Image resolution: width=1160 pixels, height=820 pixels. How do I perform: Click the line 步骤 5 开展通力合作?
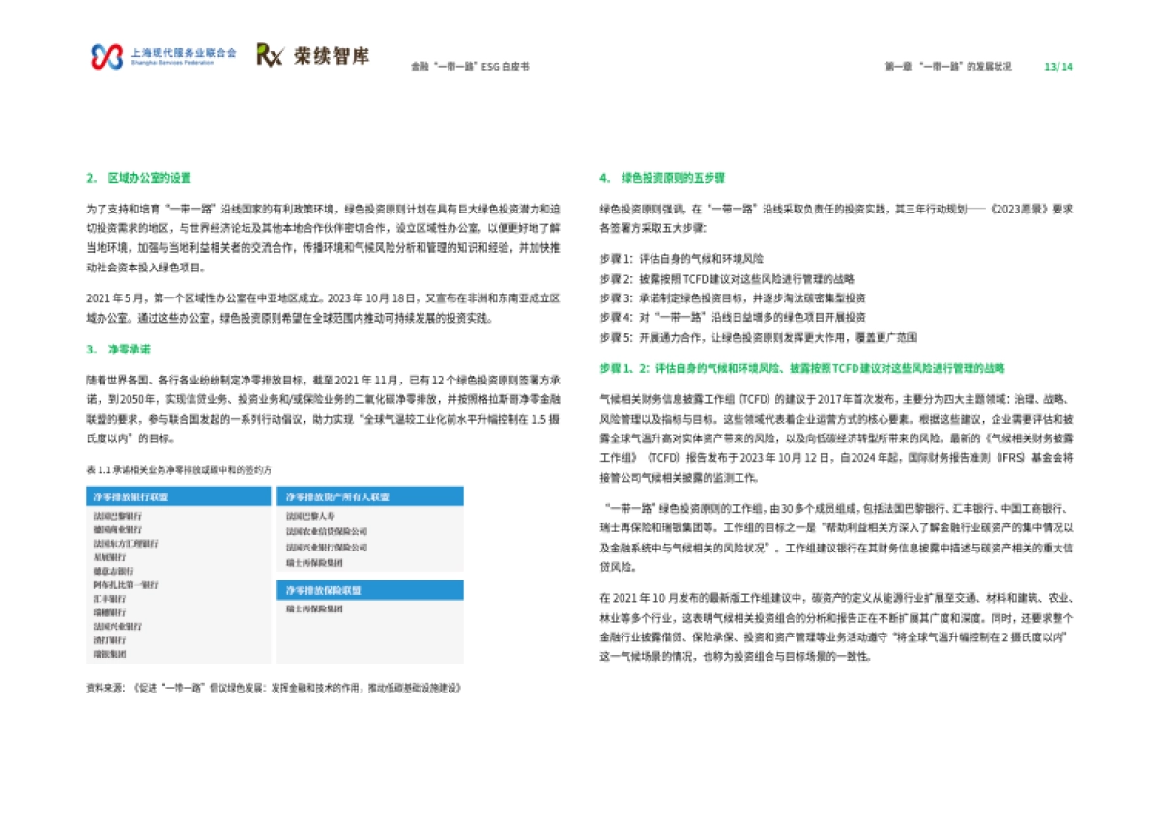coord(759,337)
